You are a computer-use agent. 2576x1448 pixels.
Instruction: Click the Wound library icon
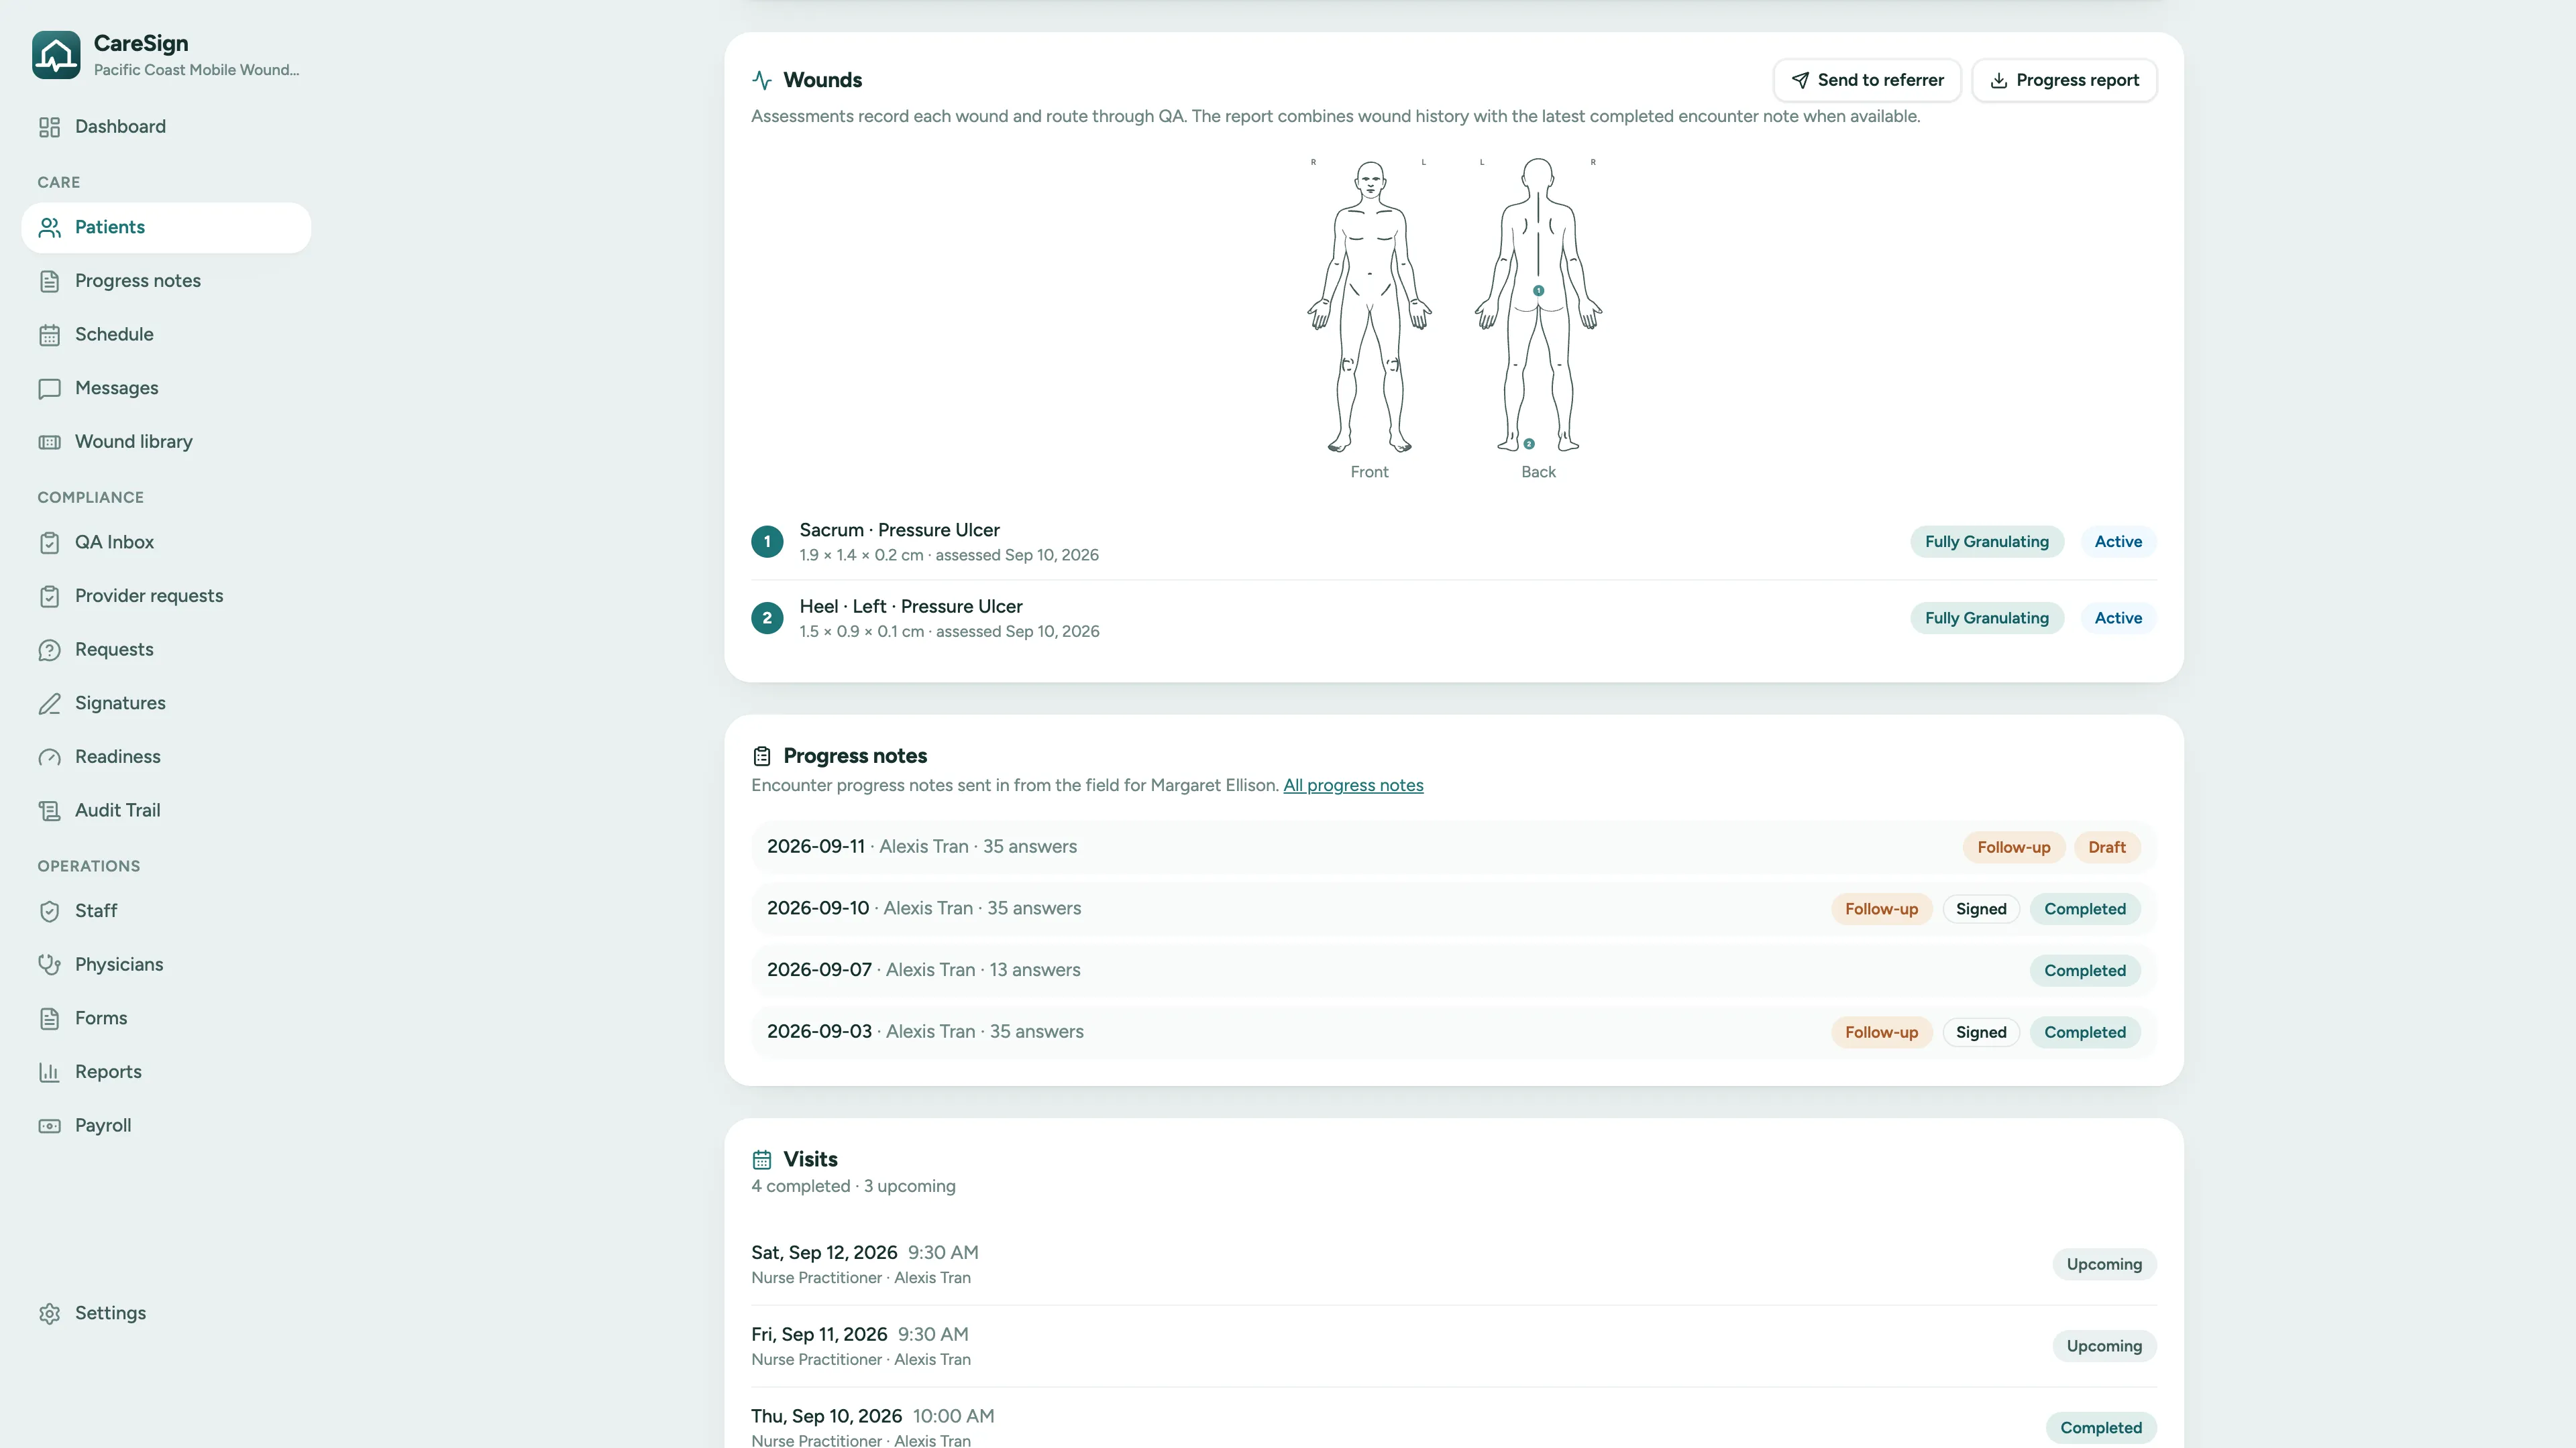[x=49, y=442]
